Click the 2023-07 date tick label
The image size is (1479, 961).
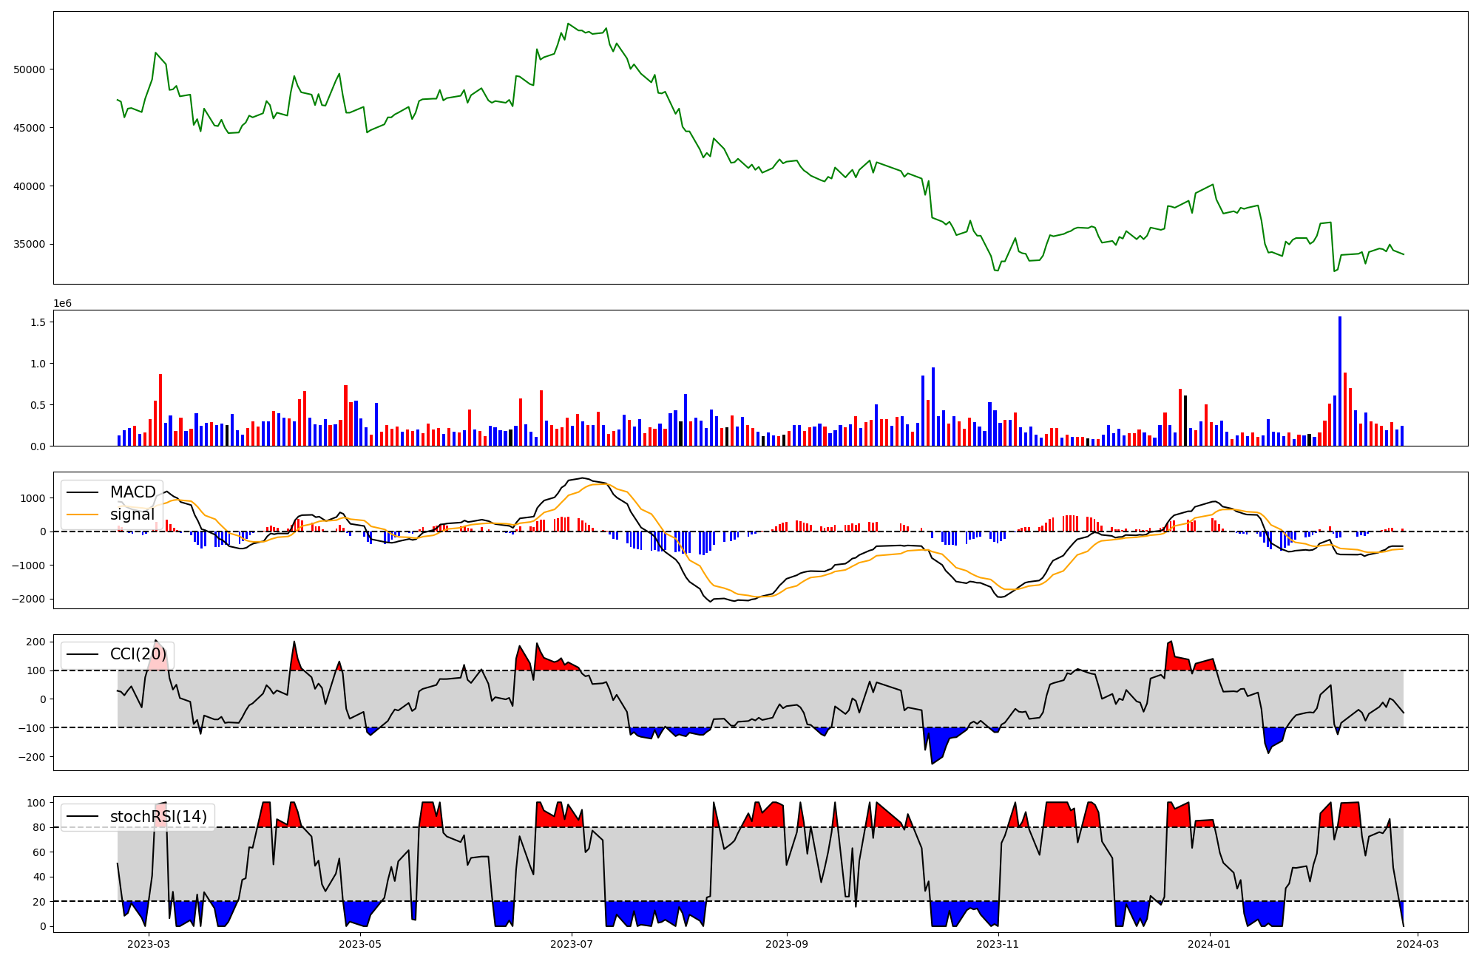pos(572,944)
